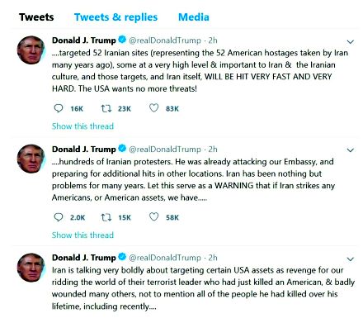This screenshot has width=363, height=323.
Task: Like the tweet with 83K likes
Action: click(x=153, y=108)
